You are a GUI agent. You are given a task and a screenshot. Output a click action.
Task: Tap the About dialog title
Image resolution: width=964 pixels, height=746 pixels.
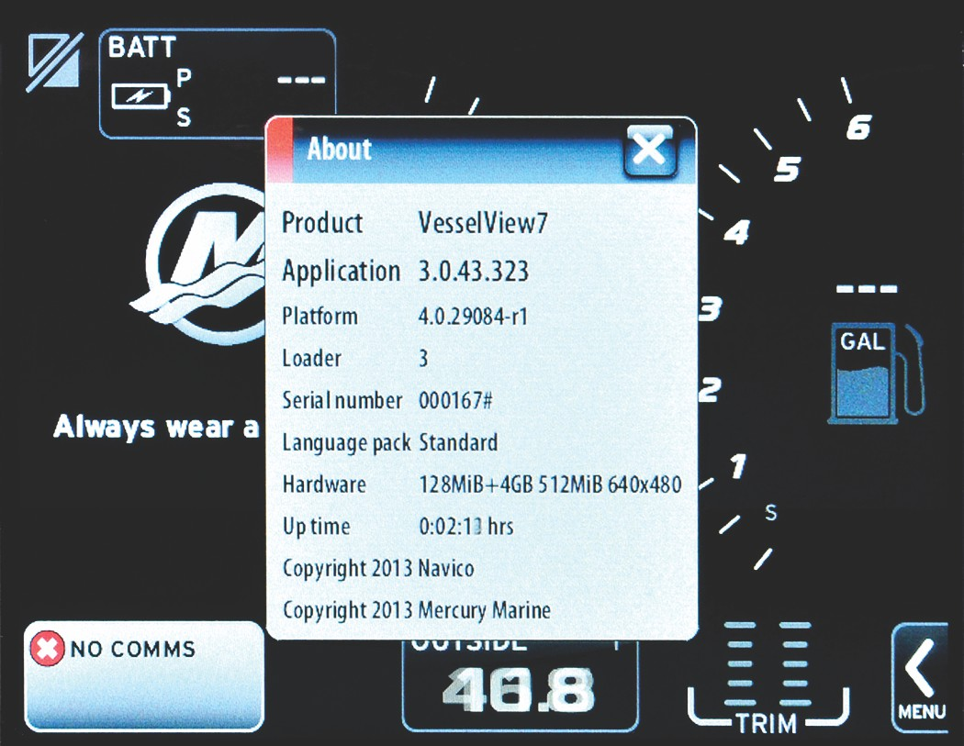[339, 150]
